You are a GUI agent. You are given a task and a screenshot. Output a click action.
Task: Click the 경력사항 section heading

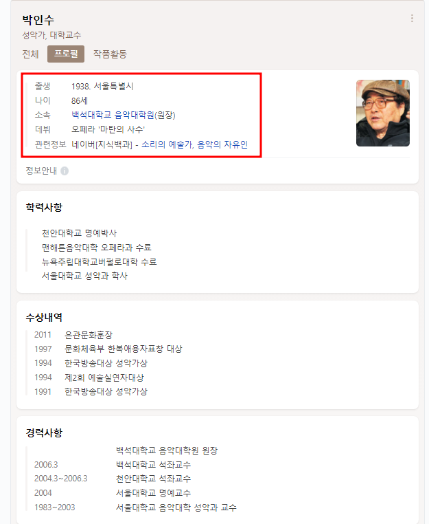click(x=44, y=433)
